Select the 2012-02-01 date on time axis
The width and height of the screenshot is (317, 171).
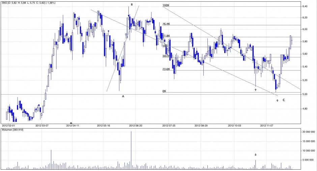(9, 125)
